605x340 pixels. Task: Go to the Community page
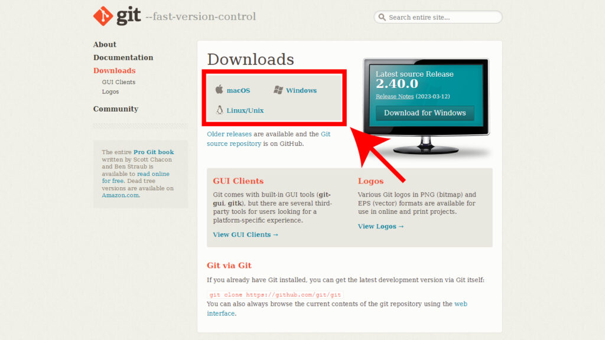115,109
